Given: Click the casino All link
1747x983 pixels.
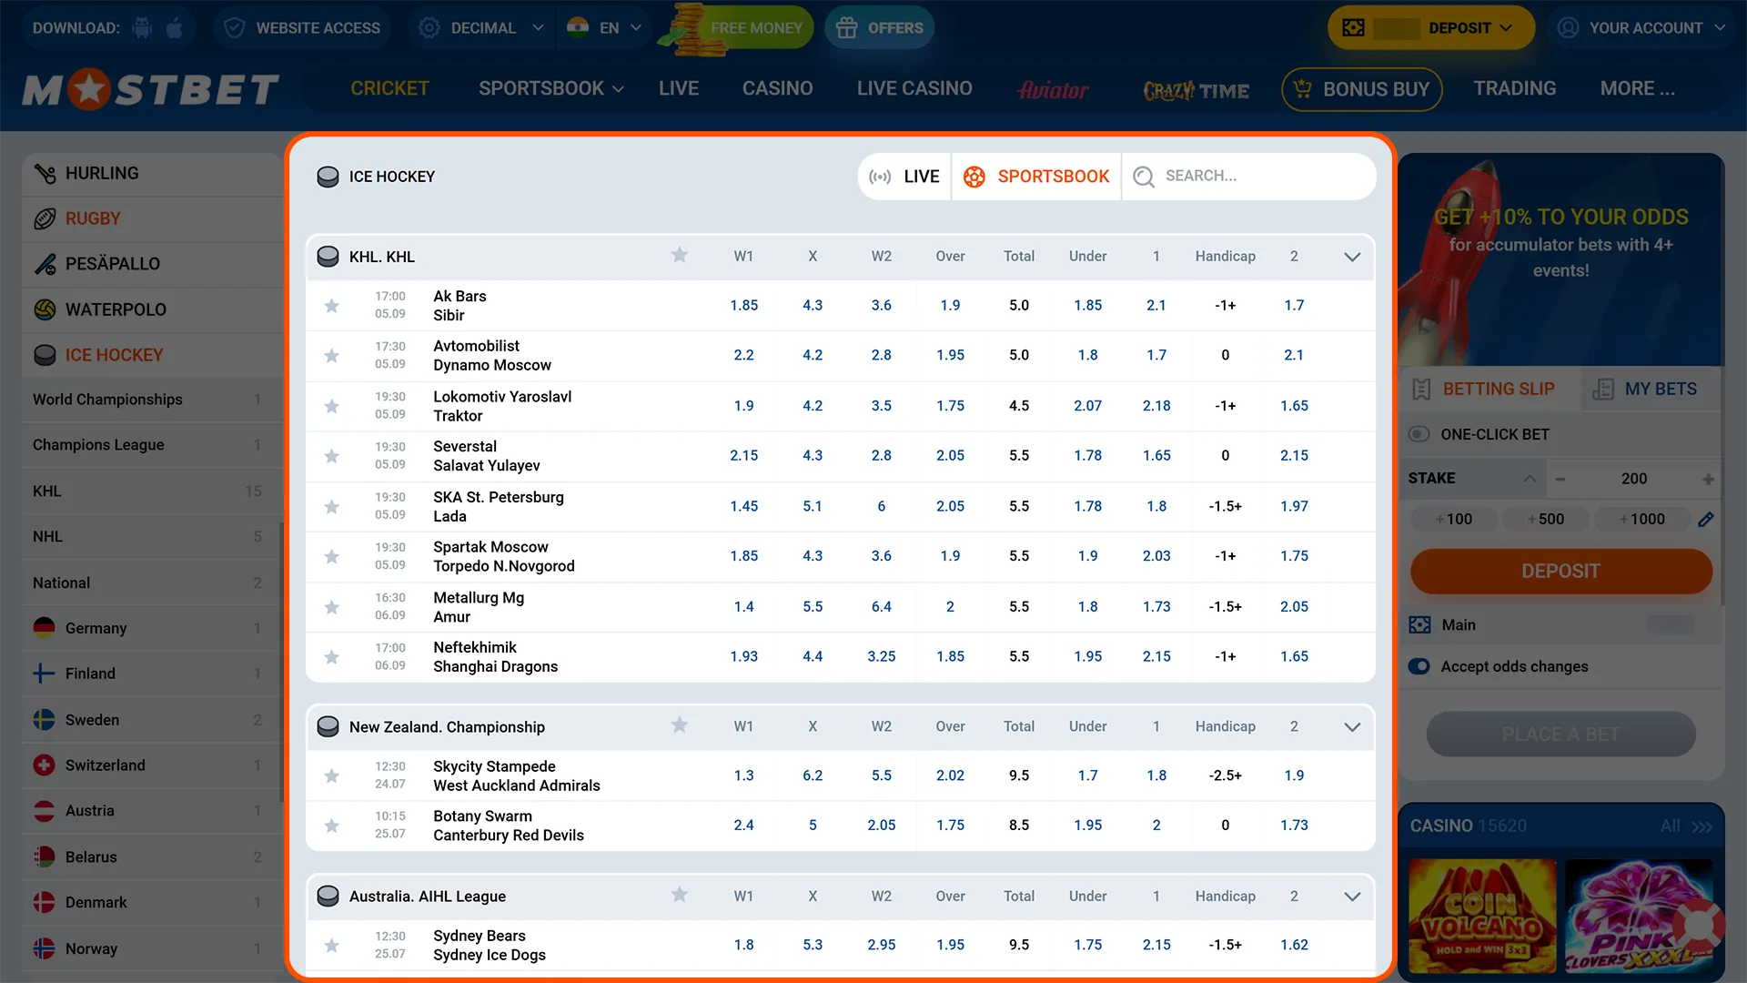Looking at the screenshot, I should [x=1685, y=826].
